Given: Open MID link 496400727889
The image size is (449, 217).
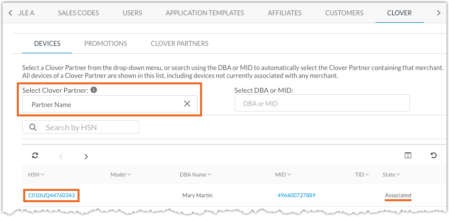Looking at the screenshot, I should tap(296, 195).
